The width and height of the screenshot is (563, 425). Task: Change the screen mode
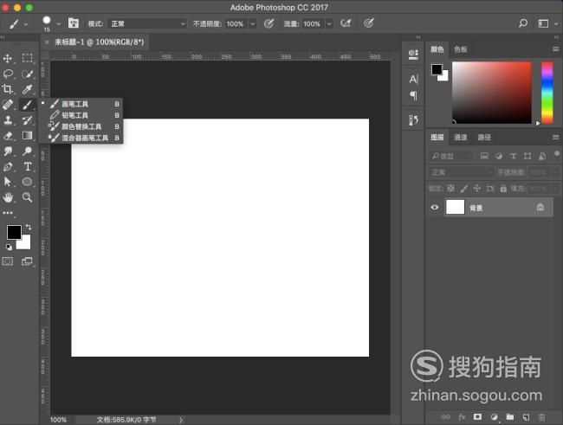(27, 261)
